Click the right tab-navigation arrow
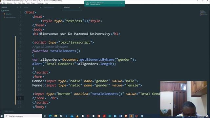Viewport: 210px width, 118px height. pos(21,7)
